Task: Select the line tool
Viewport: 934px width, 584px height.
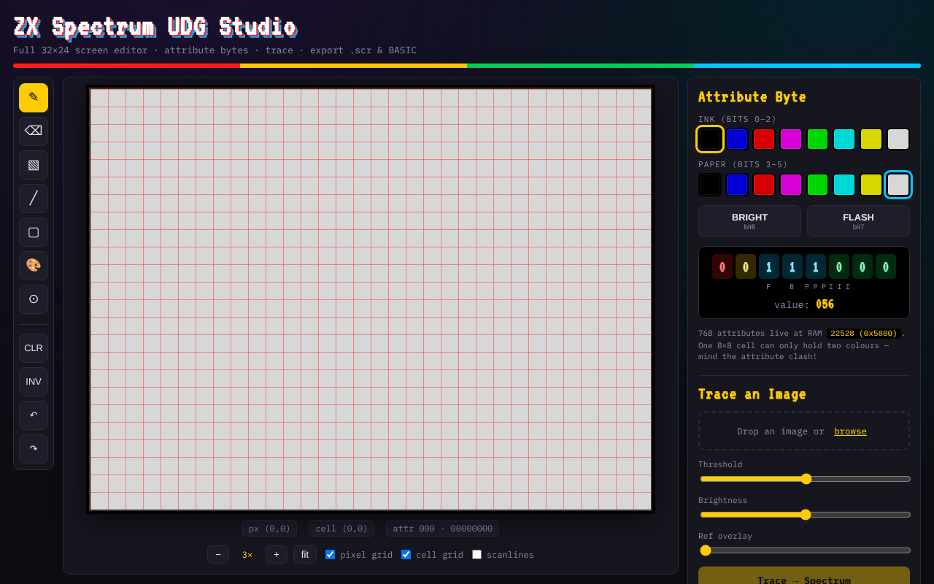Action: (34, 199)
